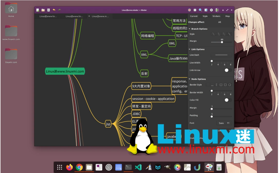Click the Undo arrow in Minder's toolbar

pyautogui.click(x=54, y=10)
